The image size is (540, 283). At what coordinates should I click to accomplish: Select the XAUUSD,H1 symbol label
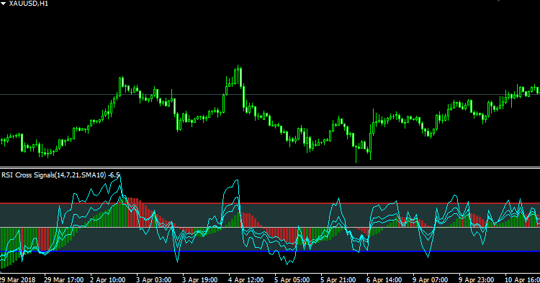coord(29,4)
